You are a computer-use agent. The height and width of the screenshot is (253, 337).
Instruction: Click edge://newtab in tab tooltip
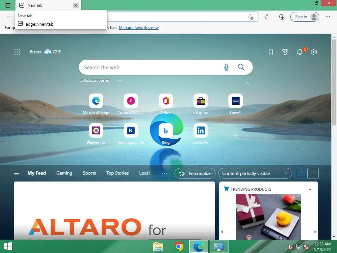tap(39, 24)
